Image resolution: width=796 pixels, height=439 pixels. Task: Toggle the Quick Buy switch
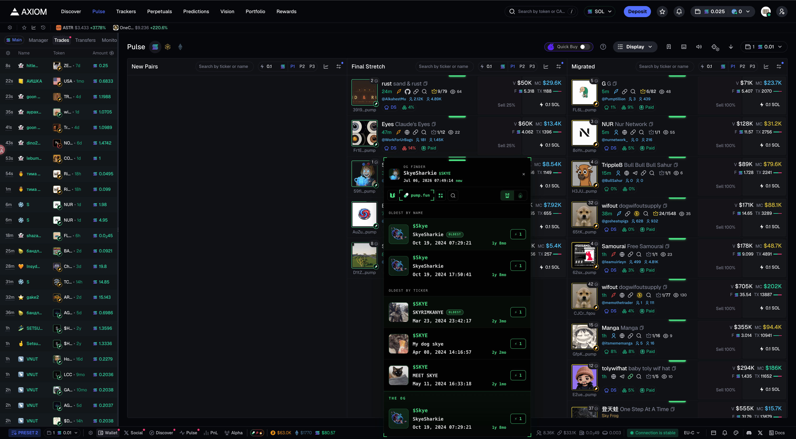(x=585, y=47)
